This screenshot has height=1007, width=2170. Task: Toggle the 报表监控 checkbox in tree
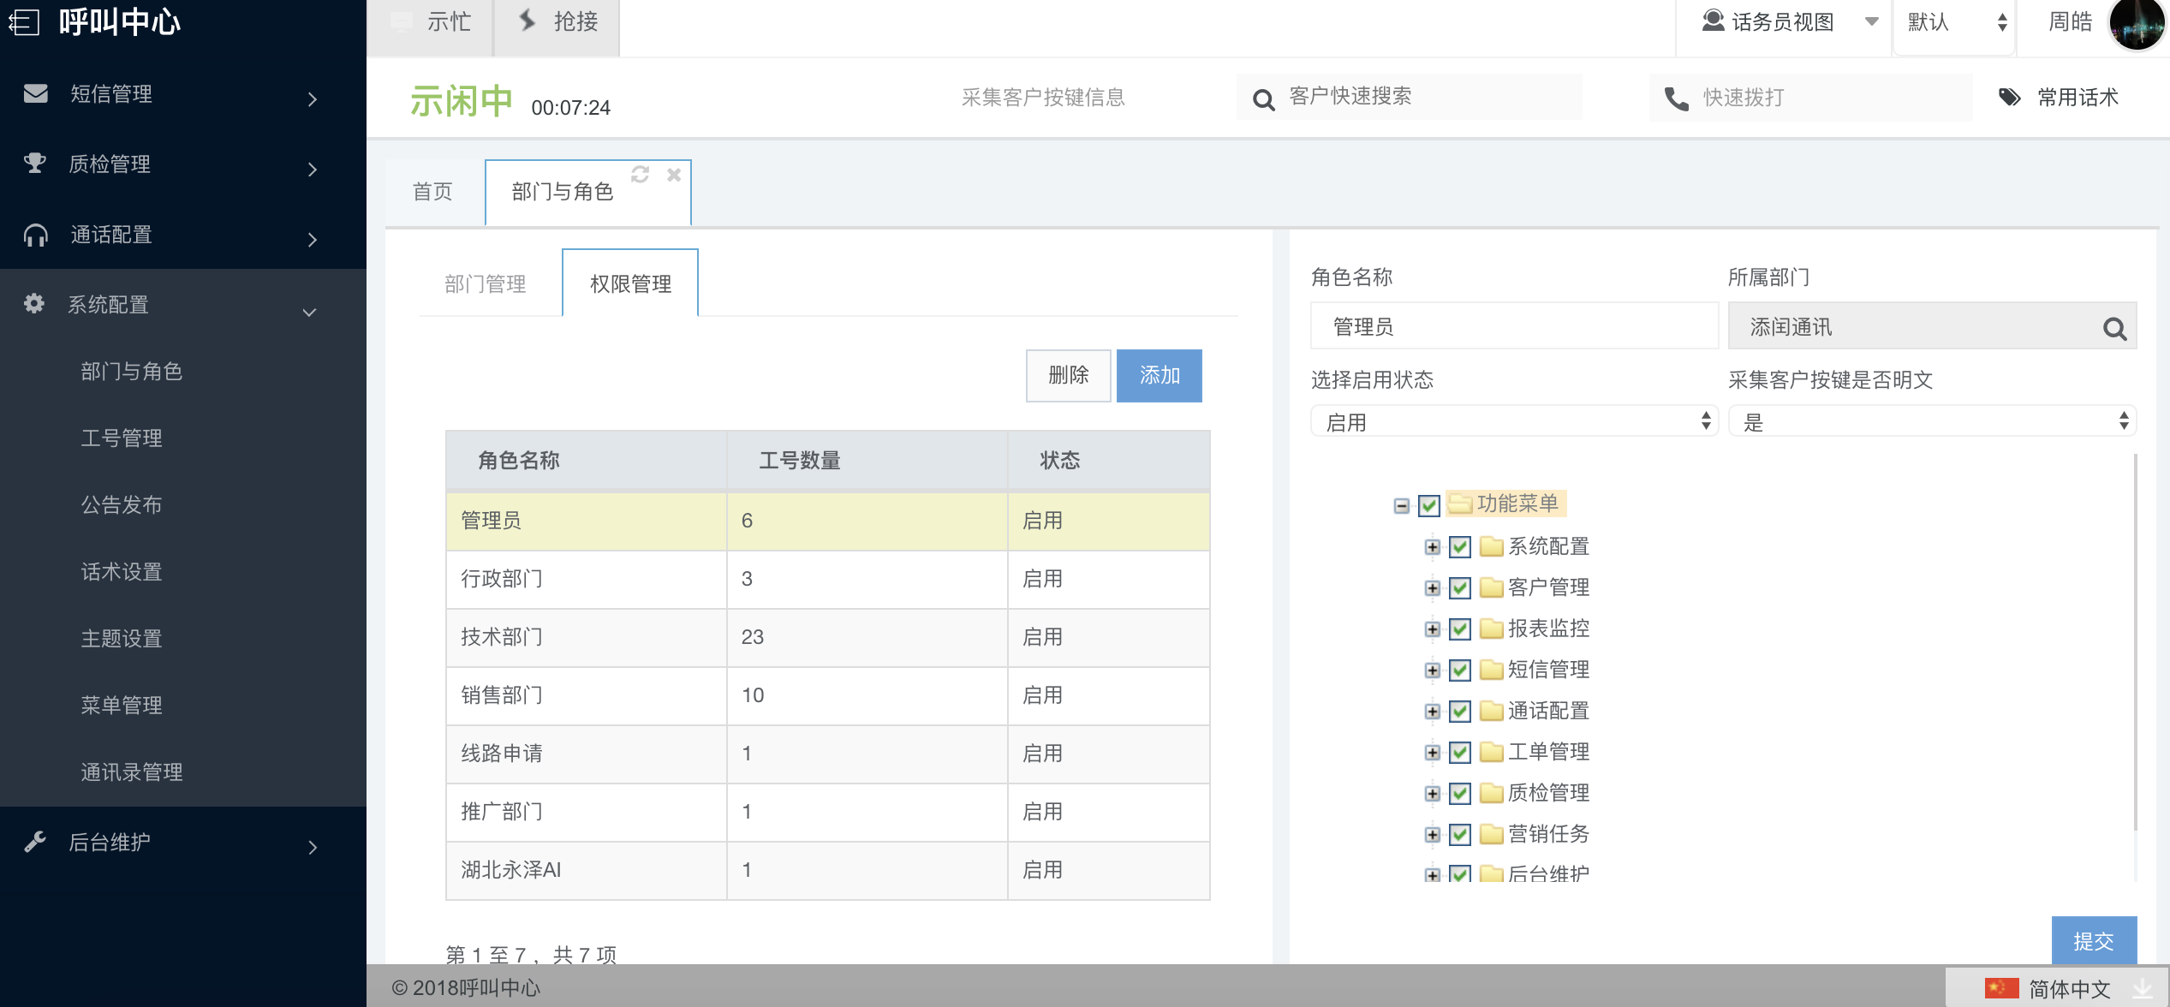pos(1460,629)
